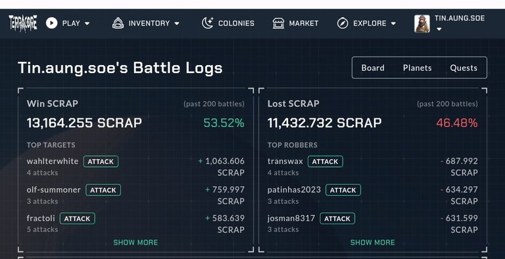Attack wahlterwhite from top targets
This screenshot has height=259, width=505.
[x=101, y=162]
